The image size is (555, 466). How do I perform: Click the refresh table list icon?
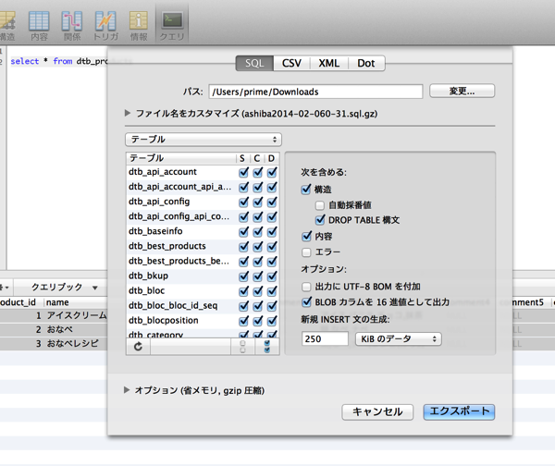[139, 346]
